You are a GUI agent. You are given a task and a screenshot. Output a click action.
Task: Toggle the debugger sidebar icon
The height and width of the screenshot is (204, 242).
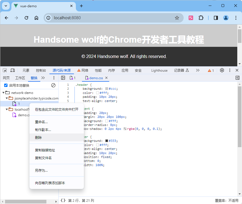point(238,78)
